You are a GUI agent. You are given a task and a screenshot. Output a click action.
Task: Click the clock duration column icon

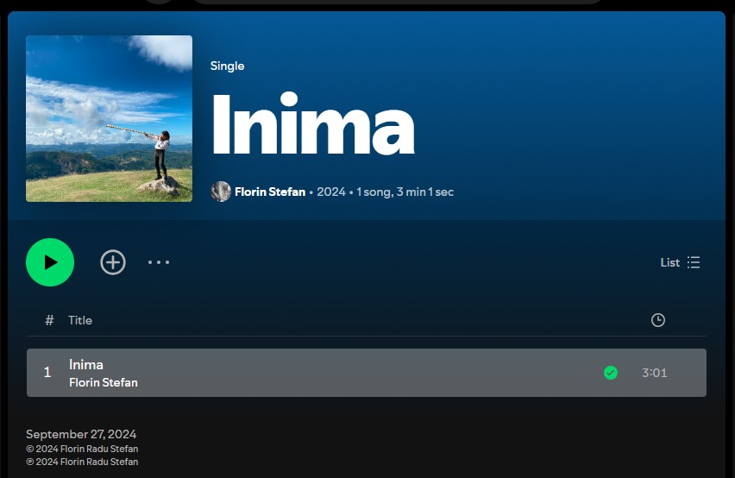tap(657, 320)
